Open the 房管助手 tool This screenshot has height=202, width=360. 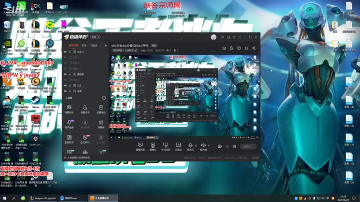(x=85, y=109)
